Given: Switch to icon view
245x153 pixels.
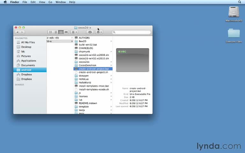Looking at the screenshot, I should pos(50,32).
